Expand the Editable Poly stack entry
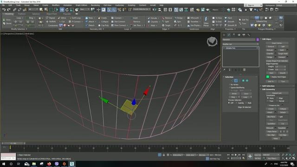Image resolution: width=297 pixels, height=167 pixels. [x=224, y=48]
